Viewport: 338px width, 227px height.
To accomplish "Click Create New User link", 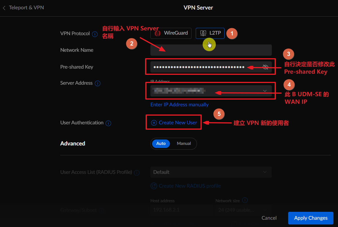I will [174, 123].
